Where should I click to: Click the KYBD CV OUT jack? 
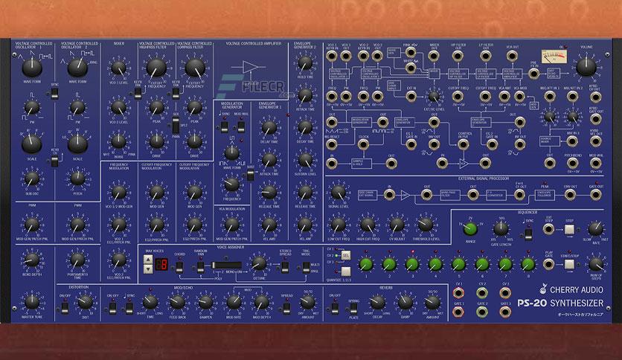[x=595, y=97]
